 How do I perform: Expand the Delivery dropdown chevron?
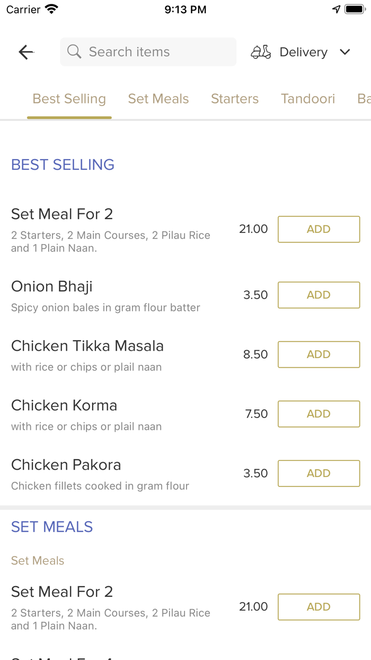pyautogui.click(x=345, y=52)
